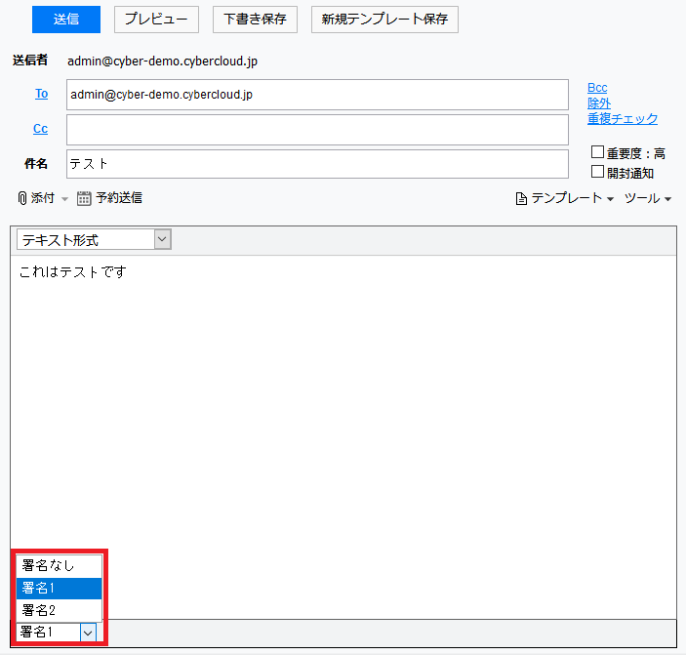The height and width of the screenshot is (655, 686).
Task: Toggle the 開封通知 checkbox
Action: click(x=598, y=172)
